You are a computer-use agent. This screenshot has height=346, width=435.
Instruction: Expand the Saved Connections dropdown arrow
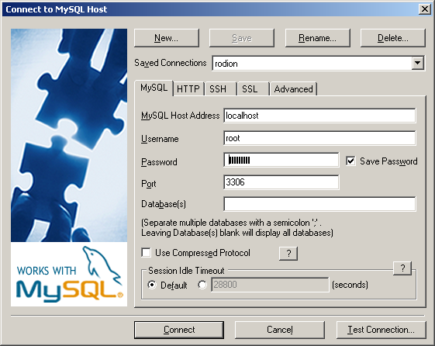[x=417, y=63]
